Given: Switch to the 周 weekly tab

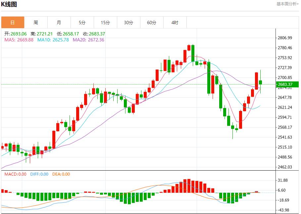Looking at the screenshot, I should (x=36, y=23).
